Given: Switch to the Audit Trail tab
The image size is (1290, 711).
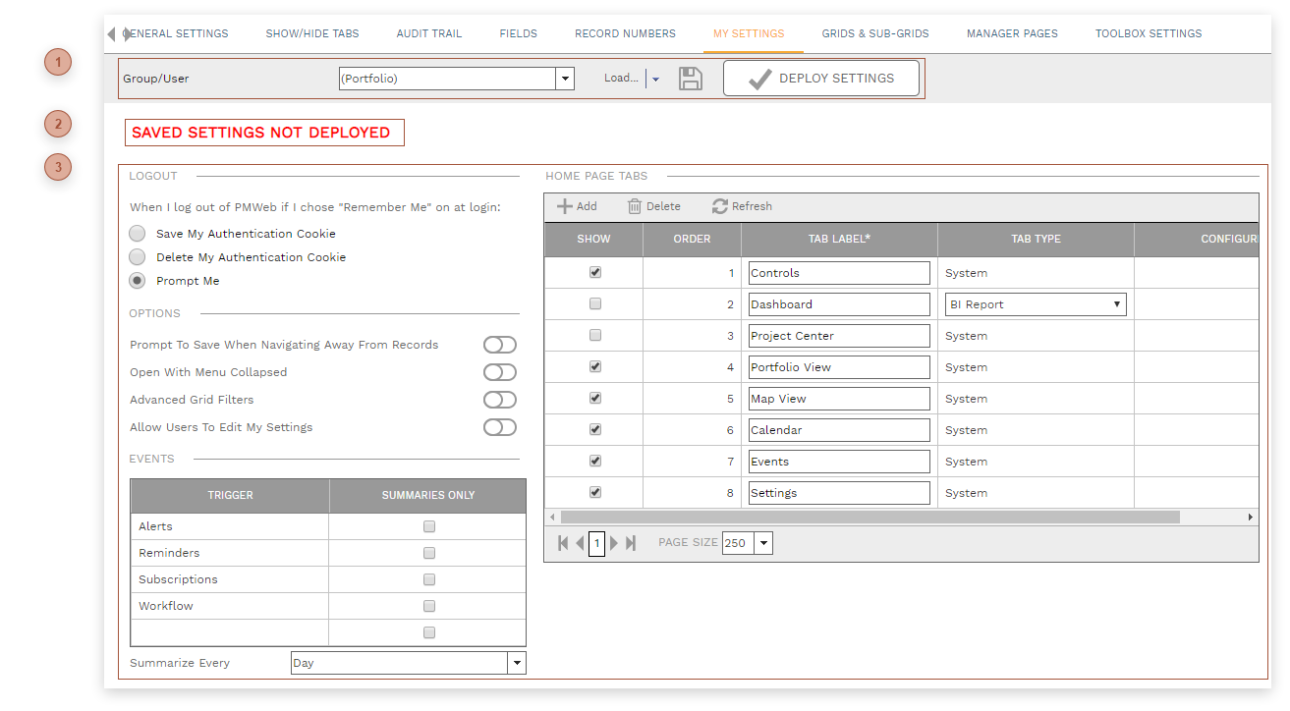Looking at the screenshot, I should pyautogui.click(x=429, y=33).
